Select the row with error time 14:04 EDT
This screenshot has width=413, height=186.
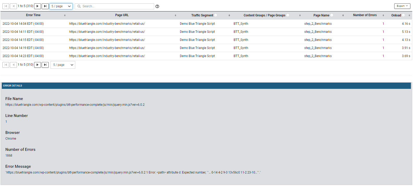206,24
